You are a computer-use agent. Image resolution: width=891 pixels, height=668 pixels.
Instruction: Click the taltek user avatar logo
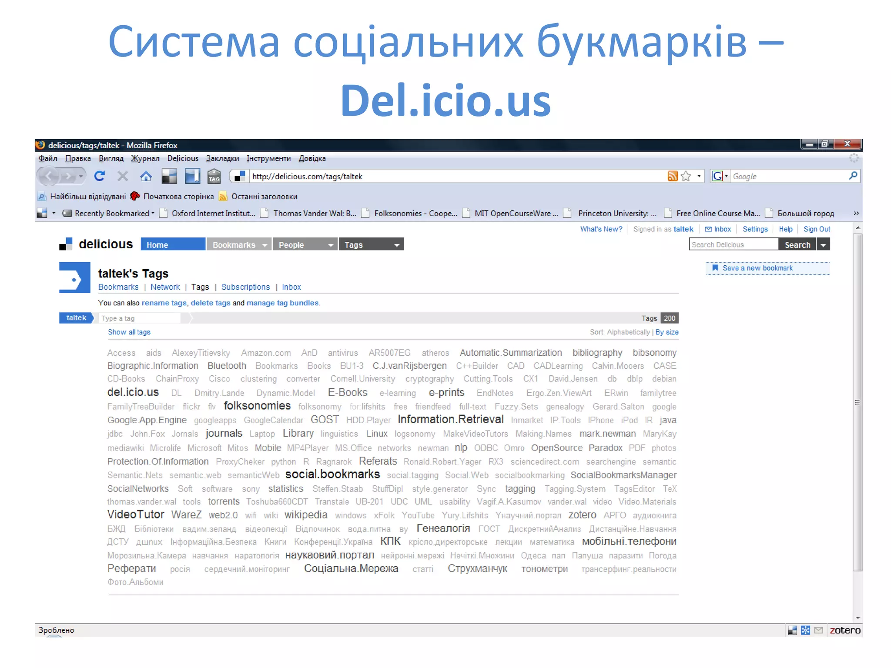click(75, 277)
